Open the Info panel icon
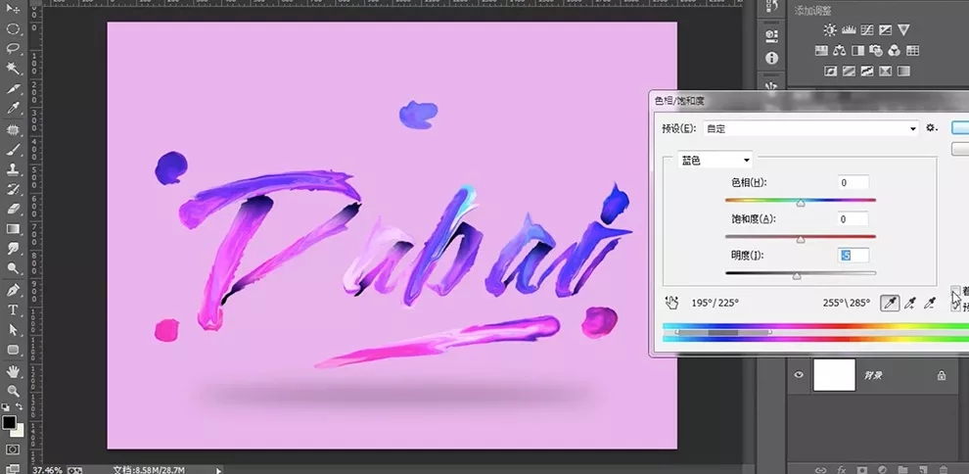This screenshot has height=474, width=969. point(771,58)
